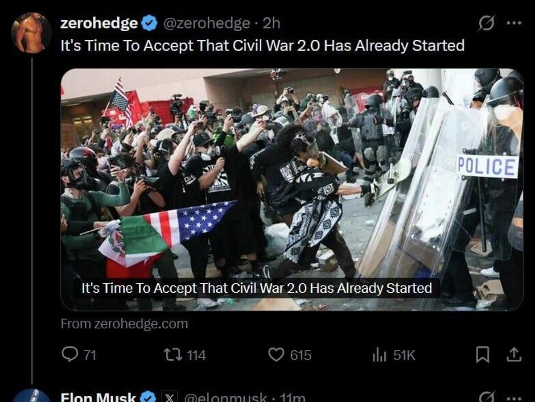Like the zerohedge post with heart icon
This screenshot has height=402, width=535.
coord(276,355)
